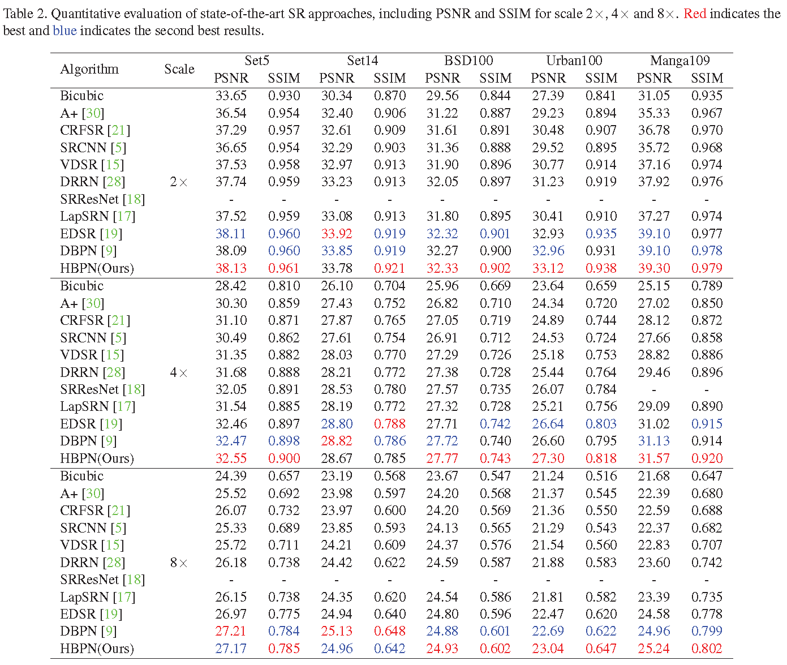Viewport: 787px width, 665px height.
Task: Click the blue value 0.799
Action: point(707,631)
